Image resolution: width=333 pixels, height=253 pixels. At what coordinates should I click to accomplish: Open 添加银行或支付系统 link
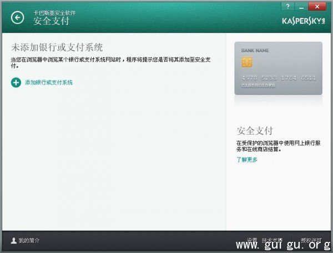coord(49,82)
